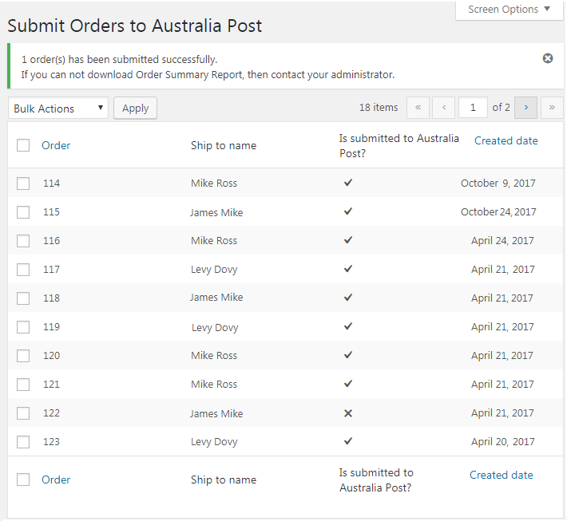Sort by Created date column header
This screenshot has height=521, width=567.
[506, 140]
